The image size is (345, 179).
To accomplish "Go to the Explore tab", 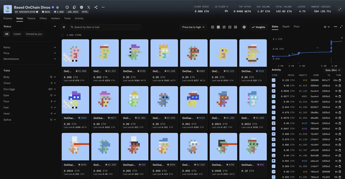I will point(8,18).
